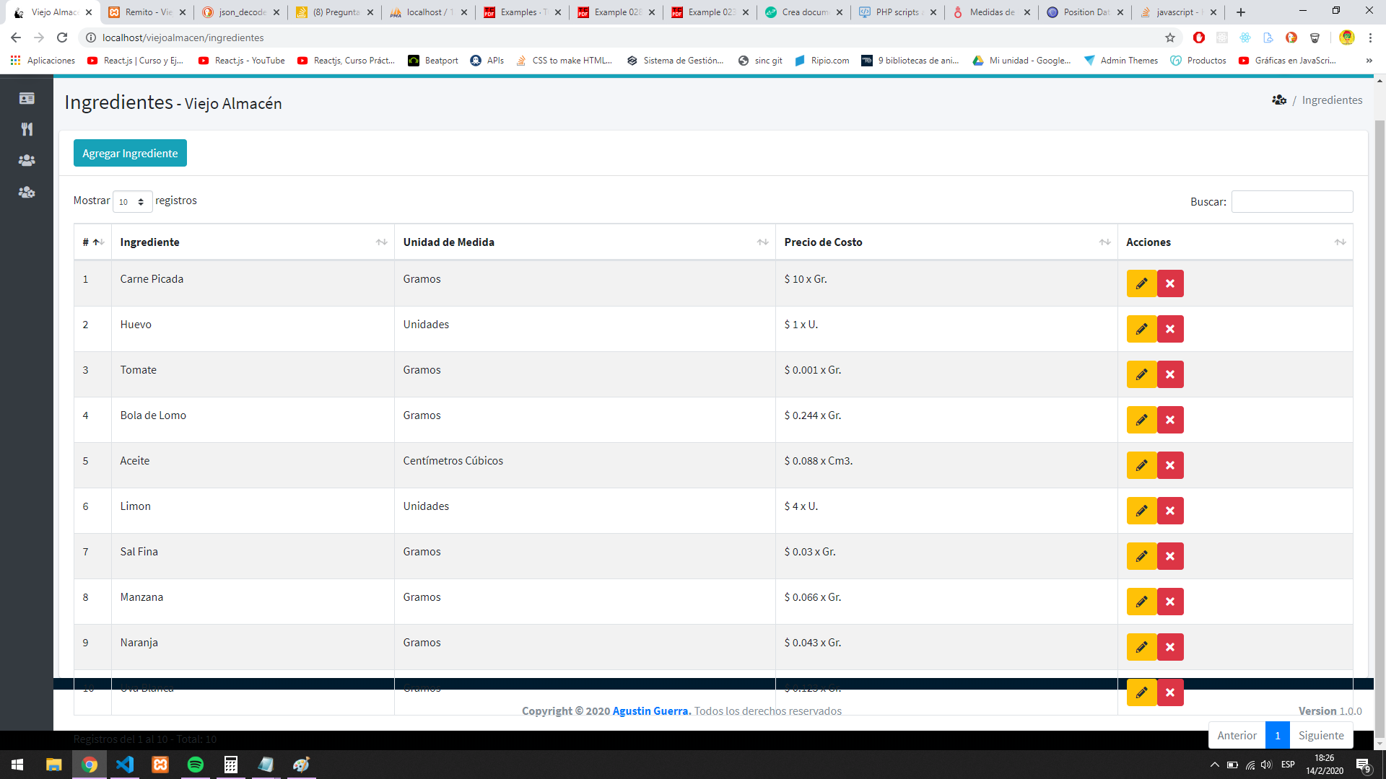Open File Explorer from taskbar
This screenshot has width=1386, height=779.
54,765
